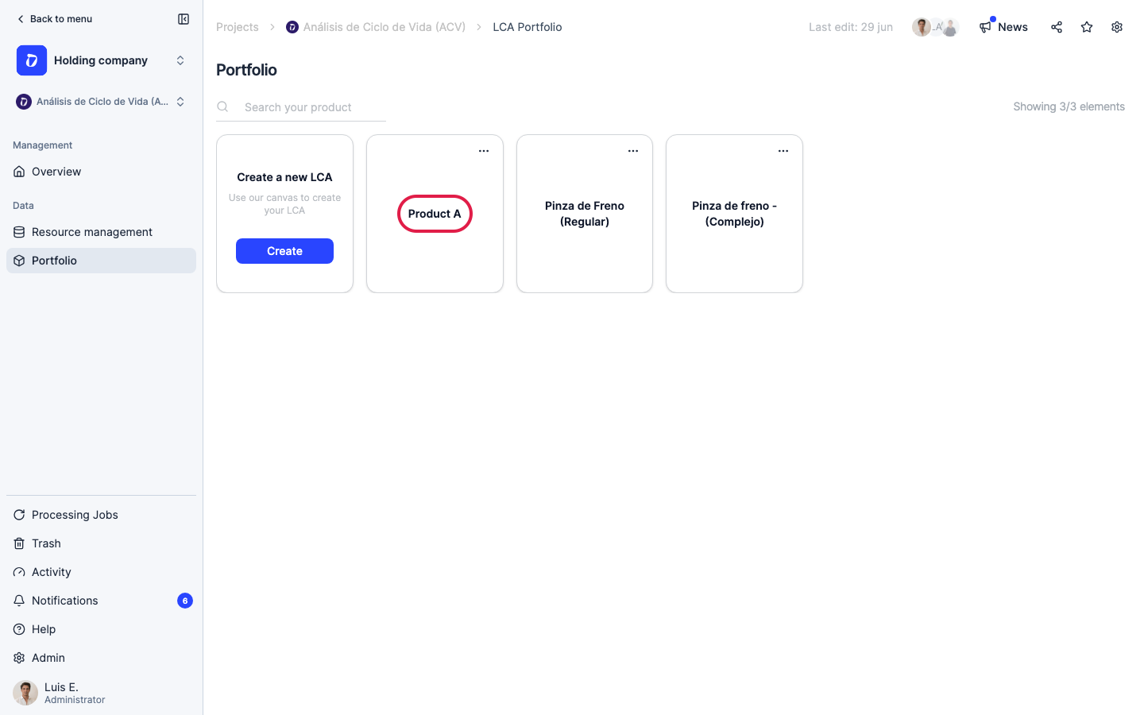
Task: Mark project as favorite with star icon
Action: pyautogui.click(x=1087, y=27)
